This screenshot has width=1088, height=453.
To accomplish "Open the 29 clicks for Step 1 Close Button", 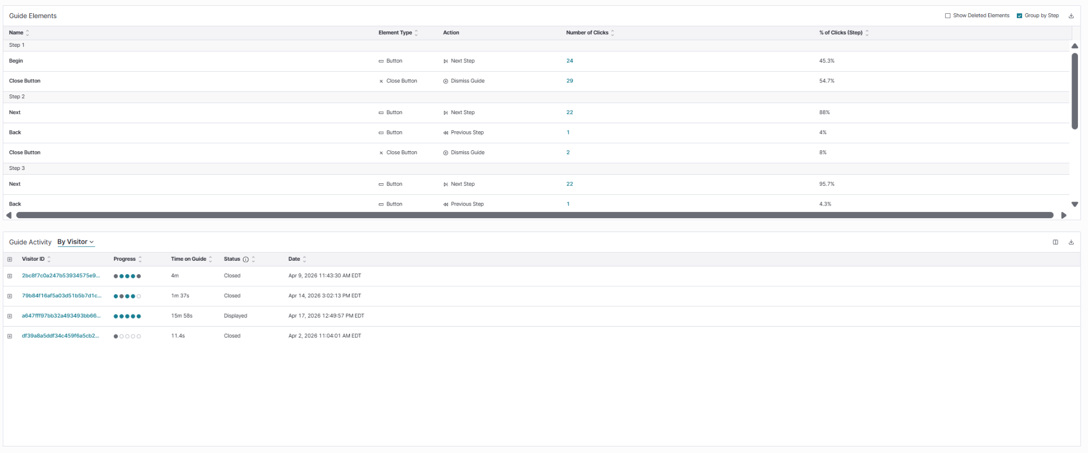I will [569, 81].
